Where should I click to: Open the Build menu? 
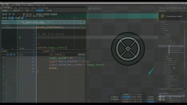click(13, 5)
